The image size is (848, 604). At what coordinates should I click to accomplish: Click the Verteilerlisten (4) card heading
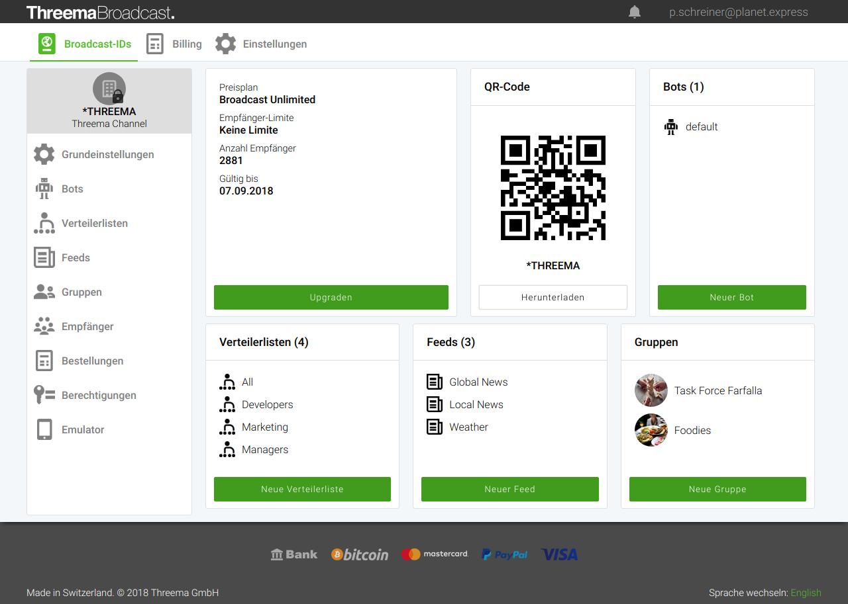264,342
